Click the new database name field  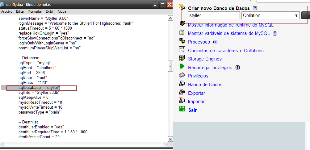pyautogui.click(x=214, y=15)
